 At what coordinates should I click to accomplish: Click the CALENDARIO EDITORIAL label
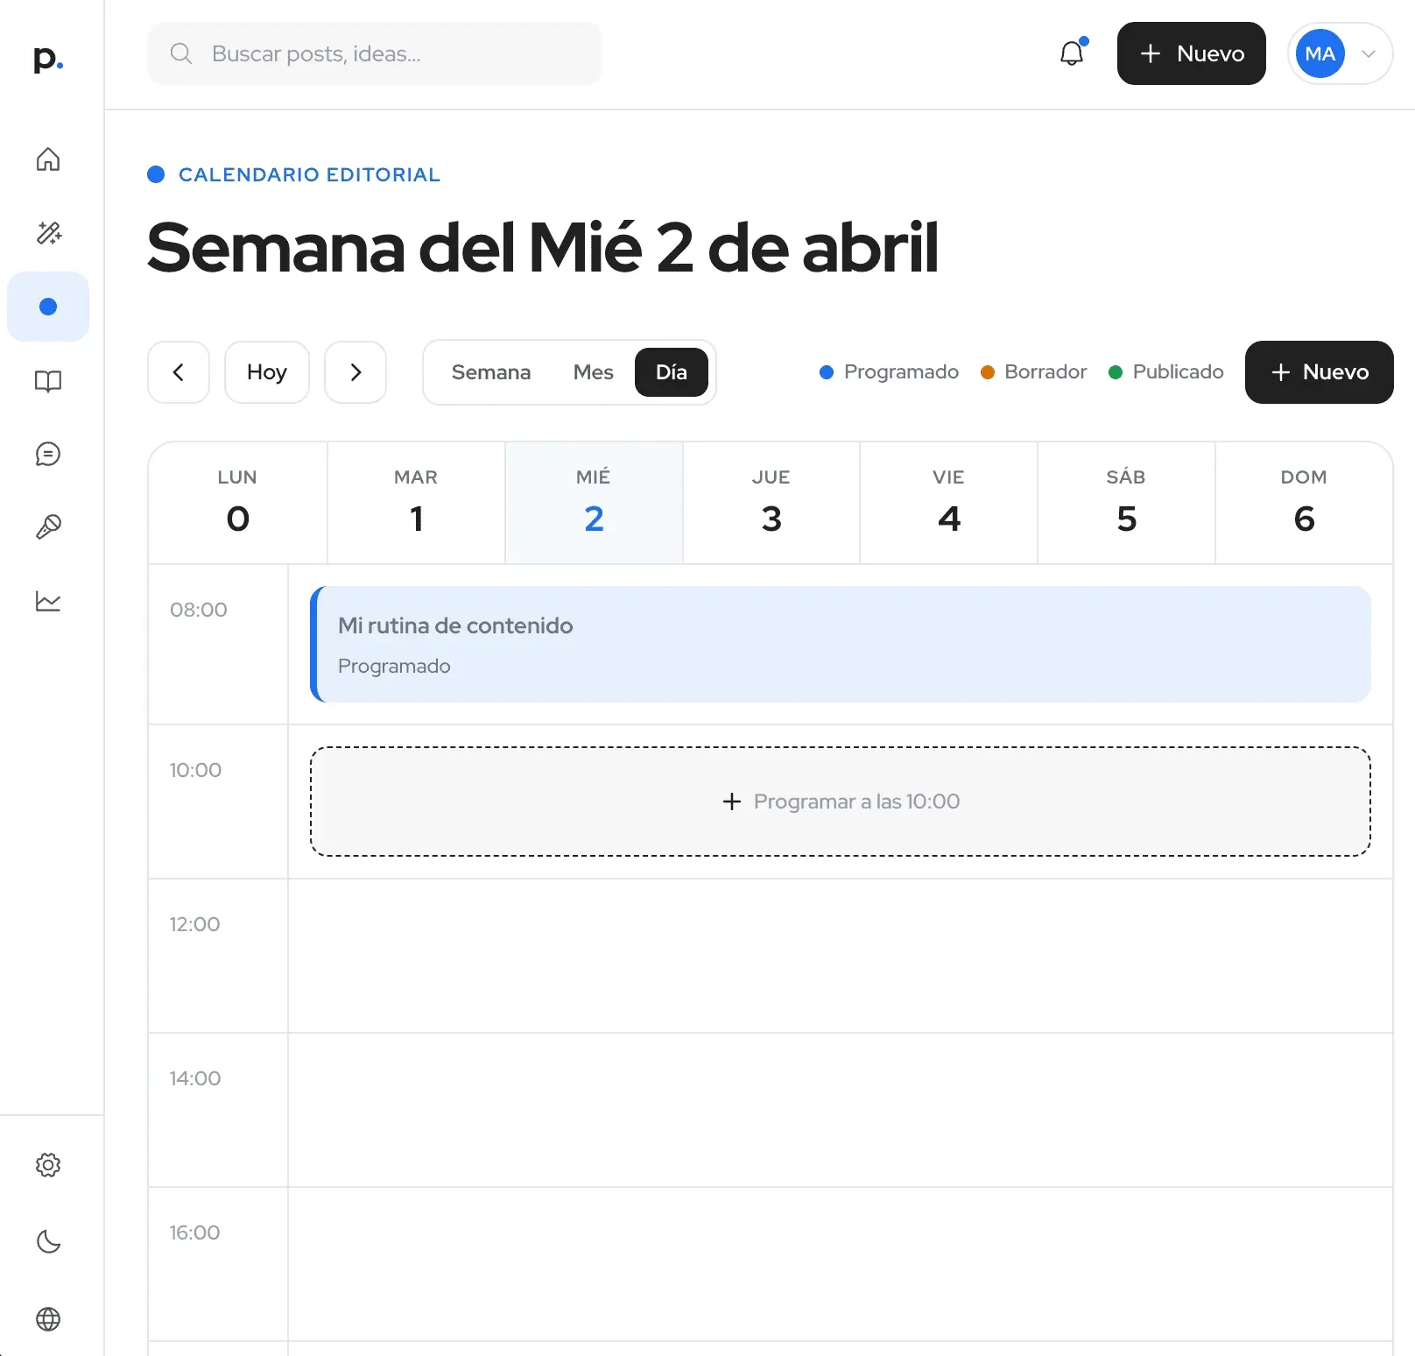(309, 174)
